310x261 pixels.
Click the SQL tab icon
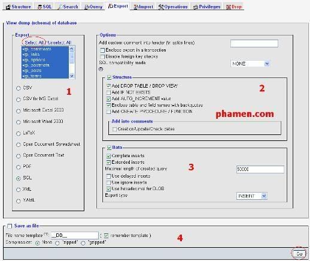(39, 7)
